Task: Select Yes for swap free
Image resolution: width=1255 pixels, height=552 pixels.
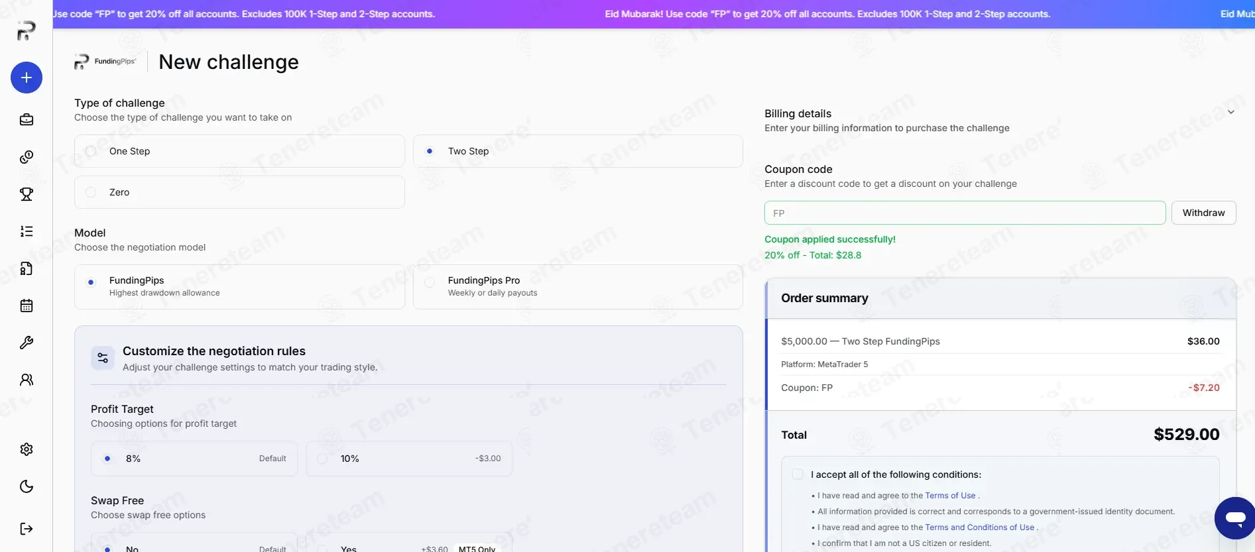Action: point(409,543)
